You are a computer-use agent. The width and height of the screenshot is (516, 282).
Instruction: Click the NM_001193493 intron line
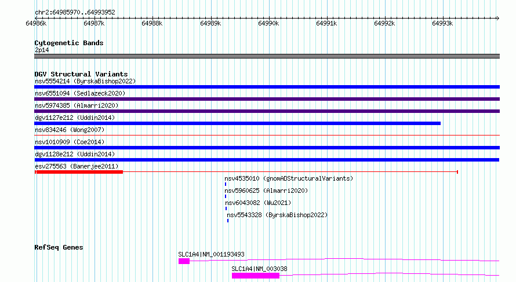pyautogui.click(x=344, y=259)
